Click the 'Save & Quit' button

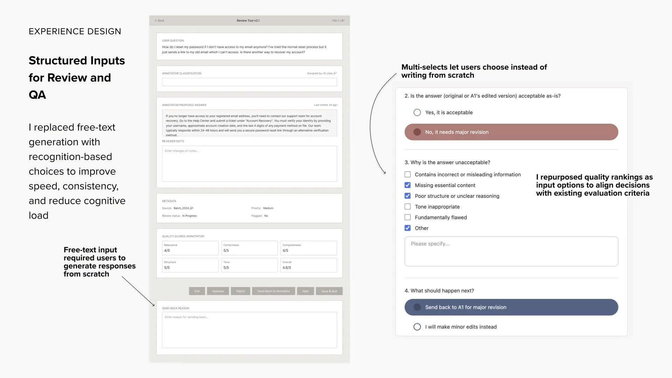(x=329, y=291)
